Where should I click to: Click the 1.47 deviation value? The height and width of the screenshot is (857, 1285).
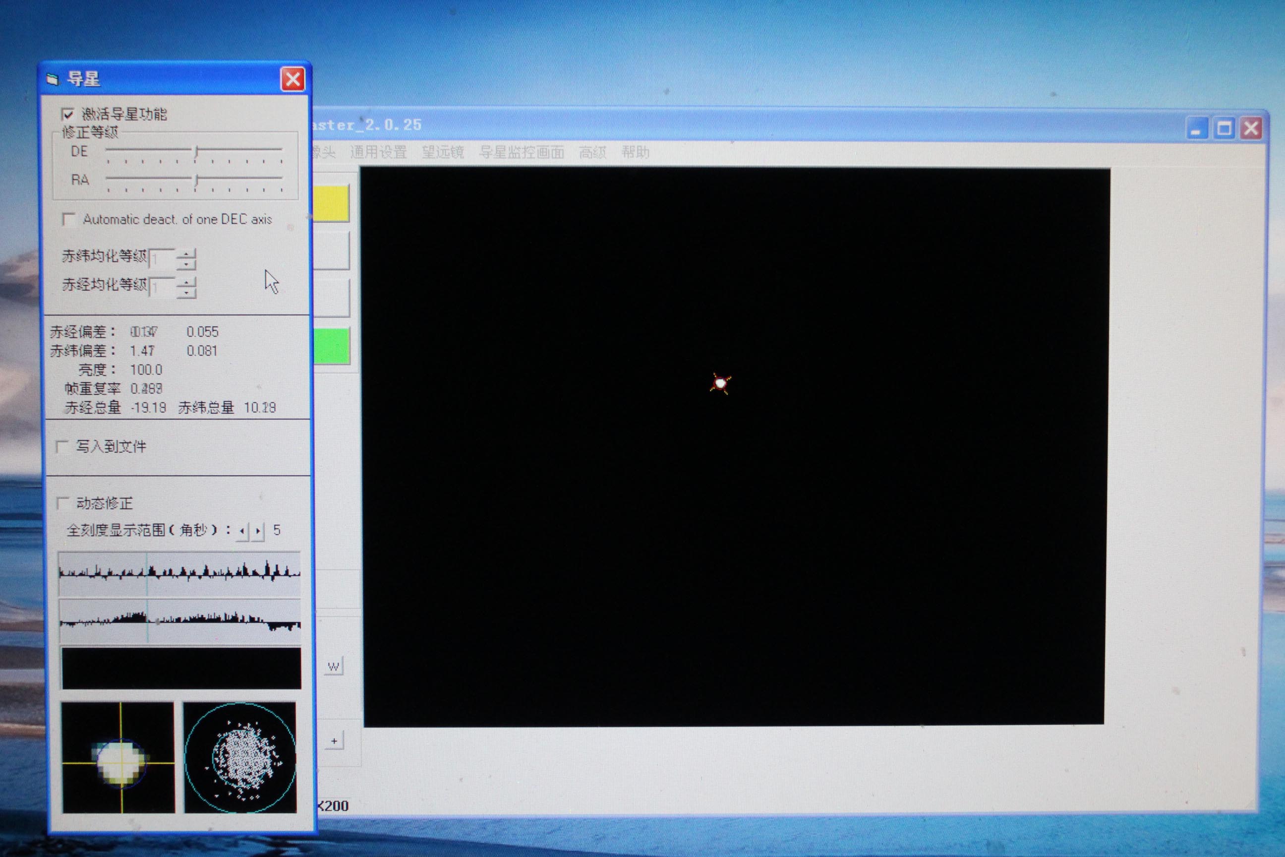[142, 351]
